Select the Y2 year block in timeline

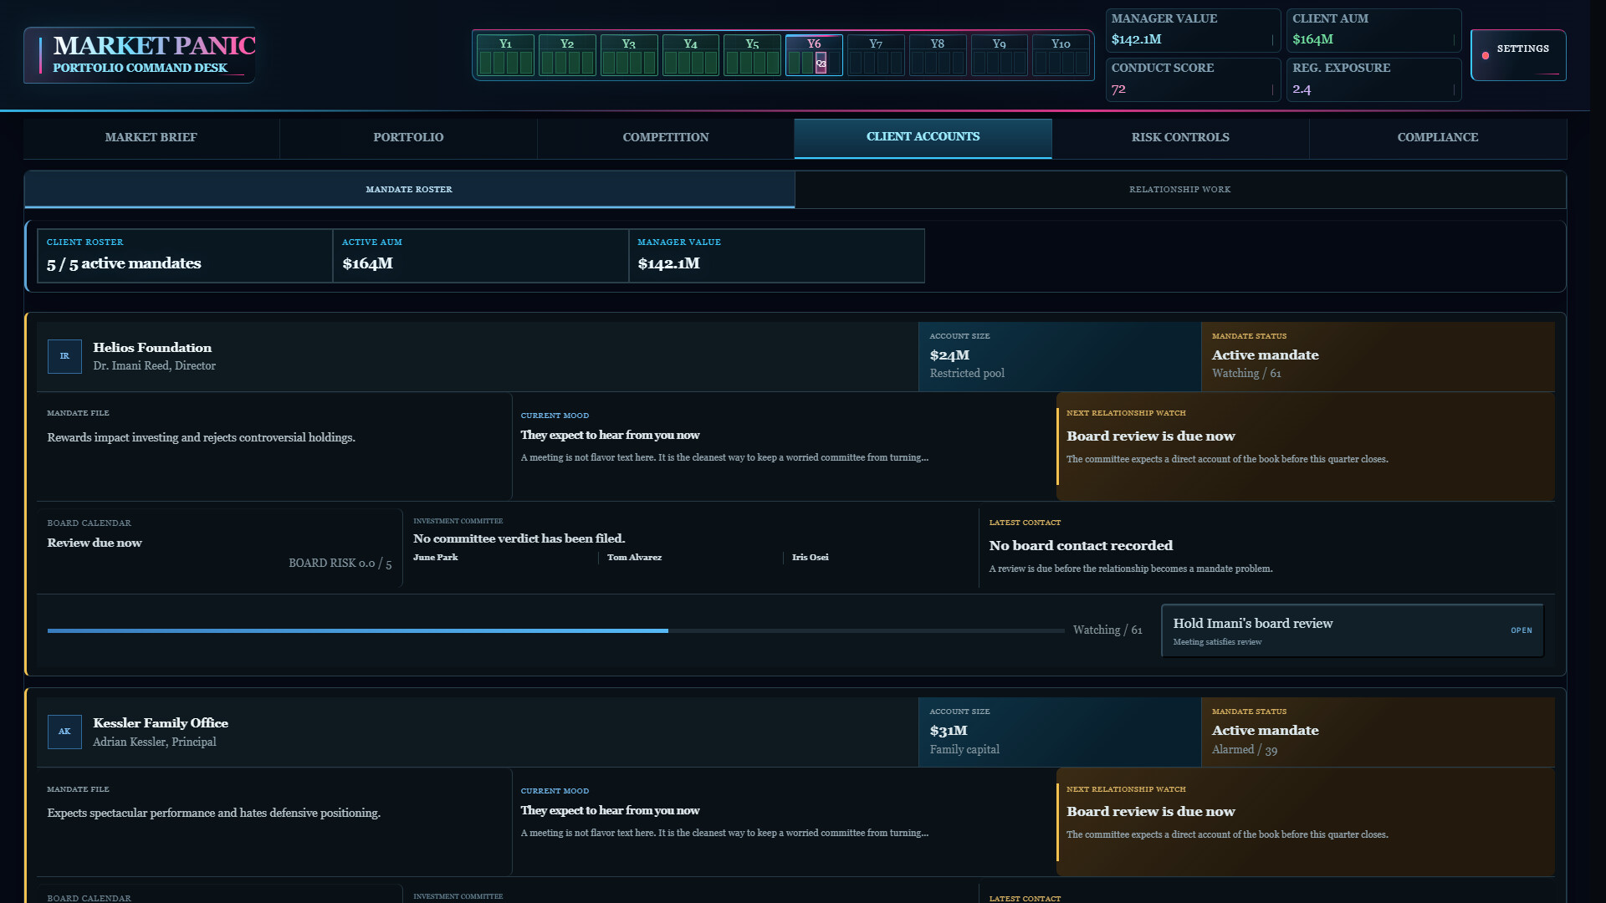pyautogui.click(x=567, y=55)
